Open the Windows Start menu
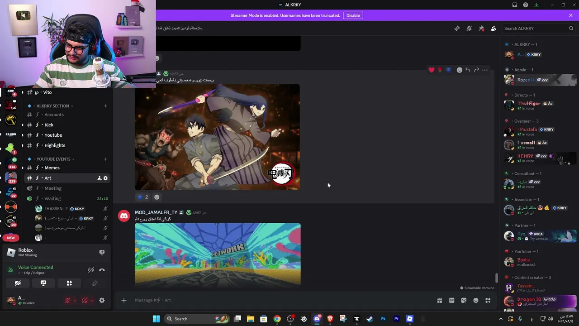579x326 pixels. tap(156, 319)
